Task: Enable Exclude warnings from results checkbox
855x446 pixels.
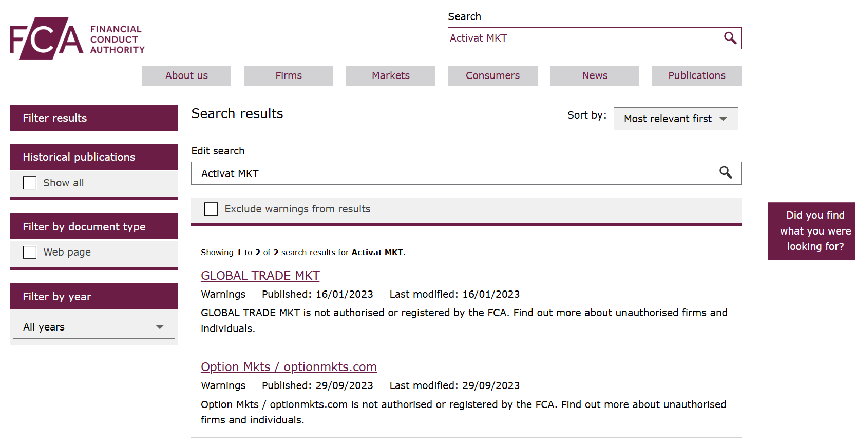Action: 211,209
